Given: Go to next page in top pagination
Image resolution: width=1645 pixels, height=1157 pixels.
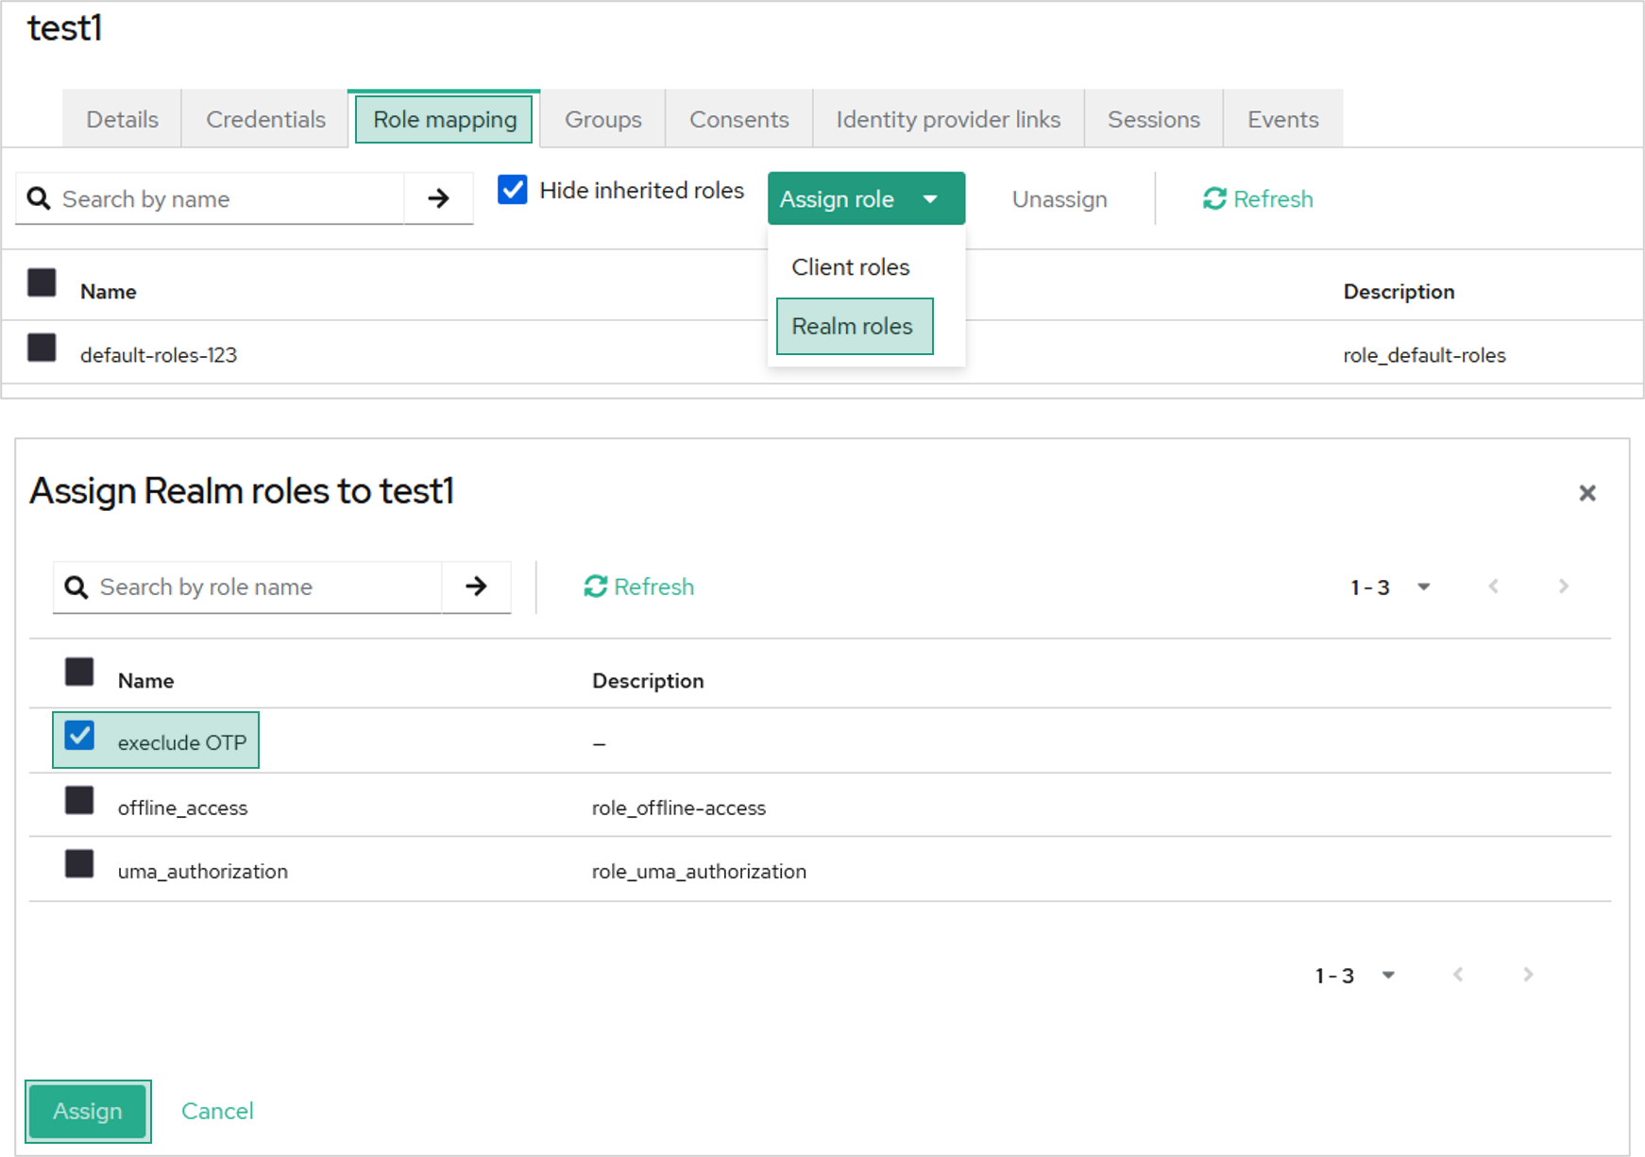Looking at the screenshot, I should [1563, 587].
